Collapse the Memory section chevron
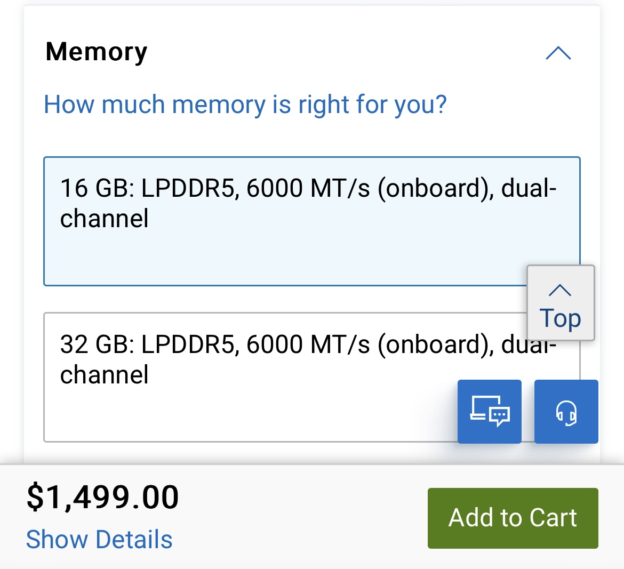 (558, 53)
